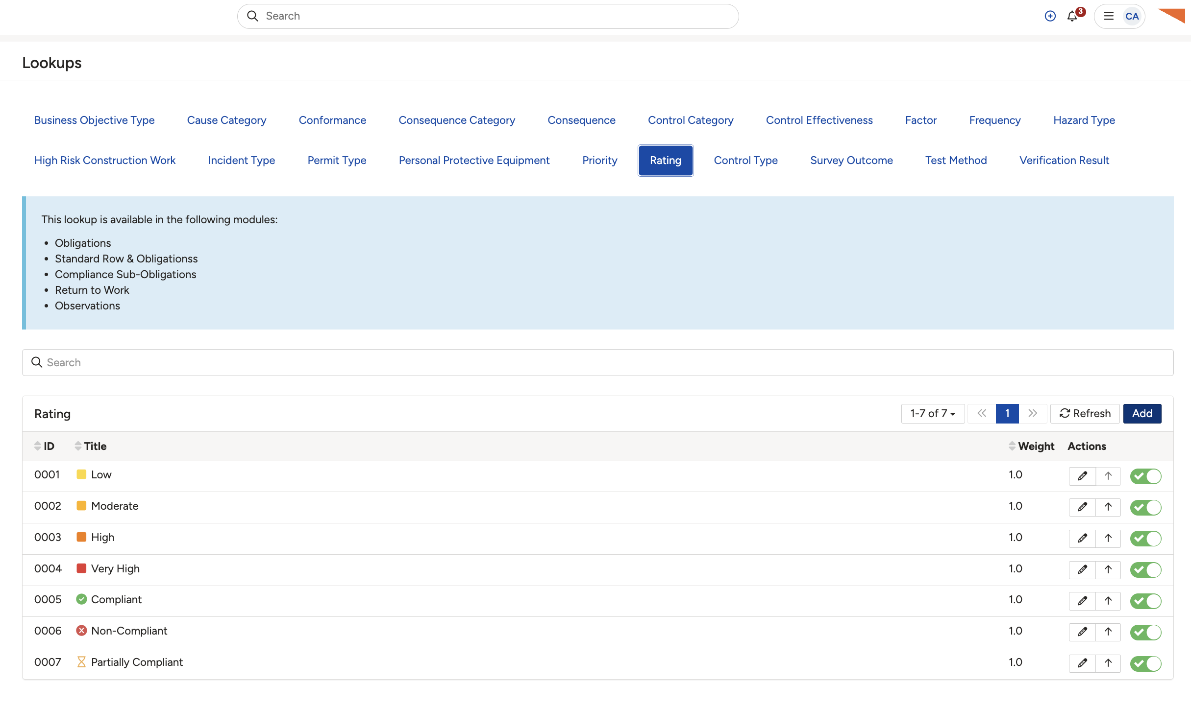Move High row up with arrow icon

(x=1108, y=539)
